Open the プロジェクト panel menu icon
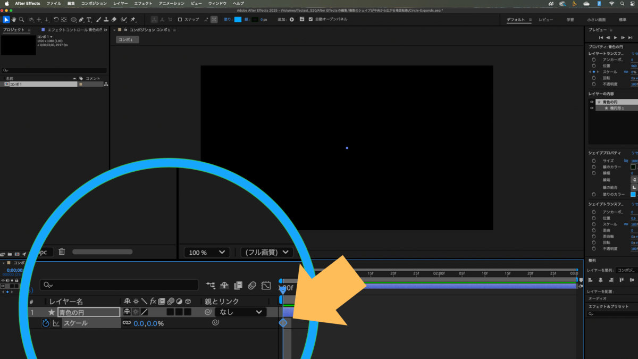Image resolution: width=638 pixels, height=359 pixels. tap(29, 30)
